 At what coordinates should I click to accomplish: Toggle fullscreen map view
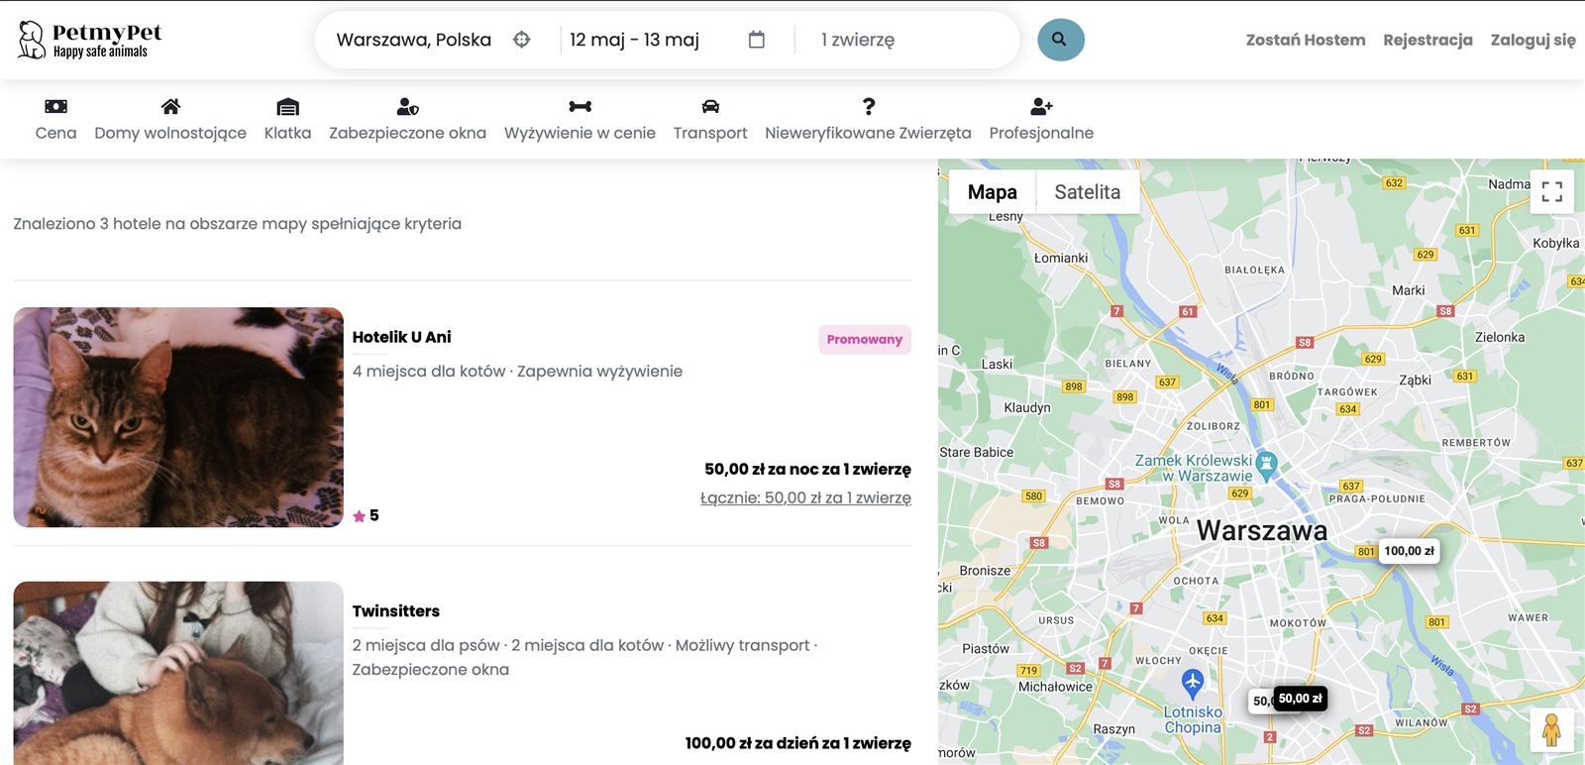coord(1551,191)
